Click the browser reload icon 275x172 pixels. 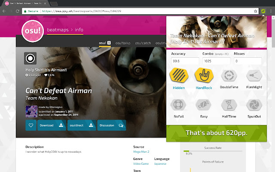click(17, 11)
